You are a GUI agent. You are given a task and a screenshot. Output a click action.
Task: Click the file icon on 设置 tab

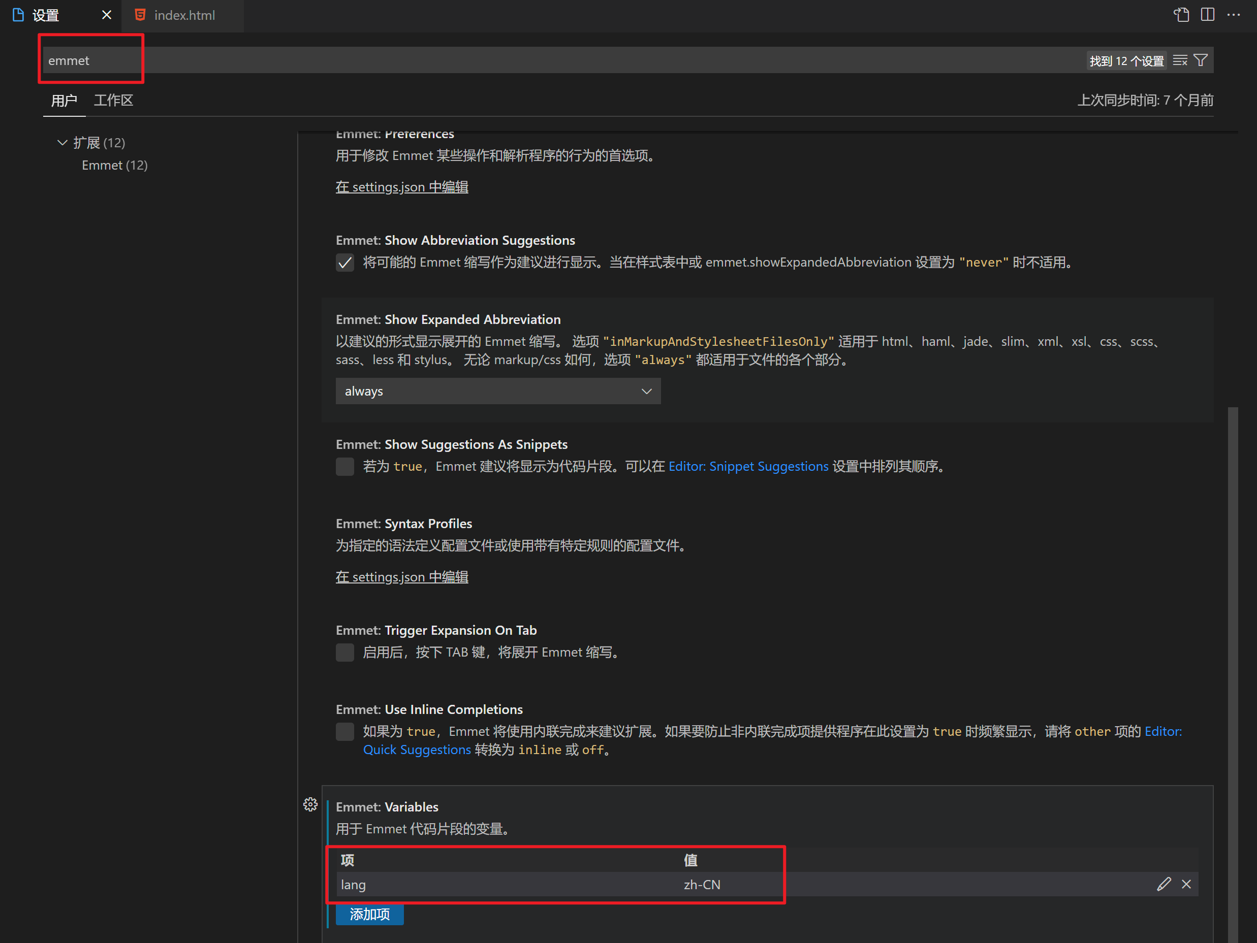[x=18, y=15]
